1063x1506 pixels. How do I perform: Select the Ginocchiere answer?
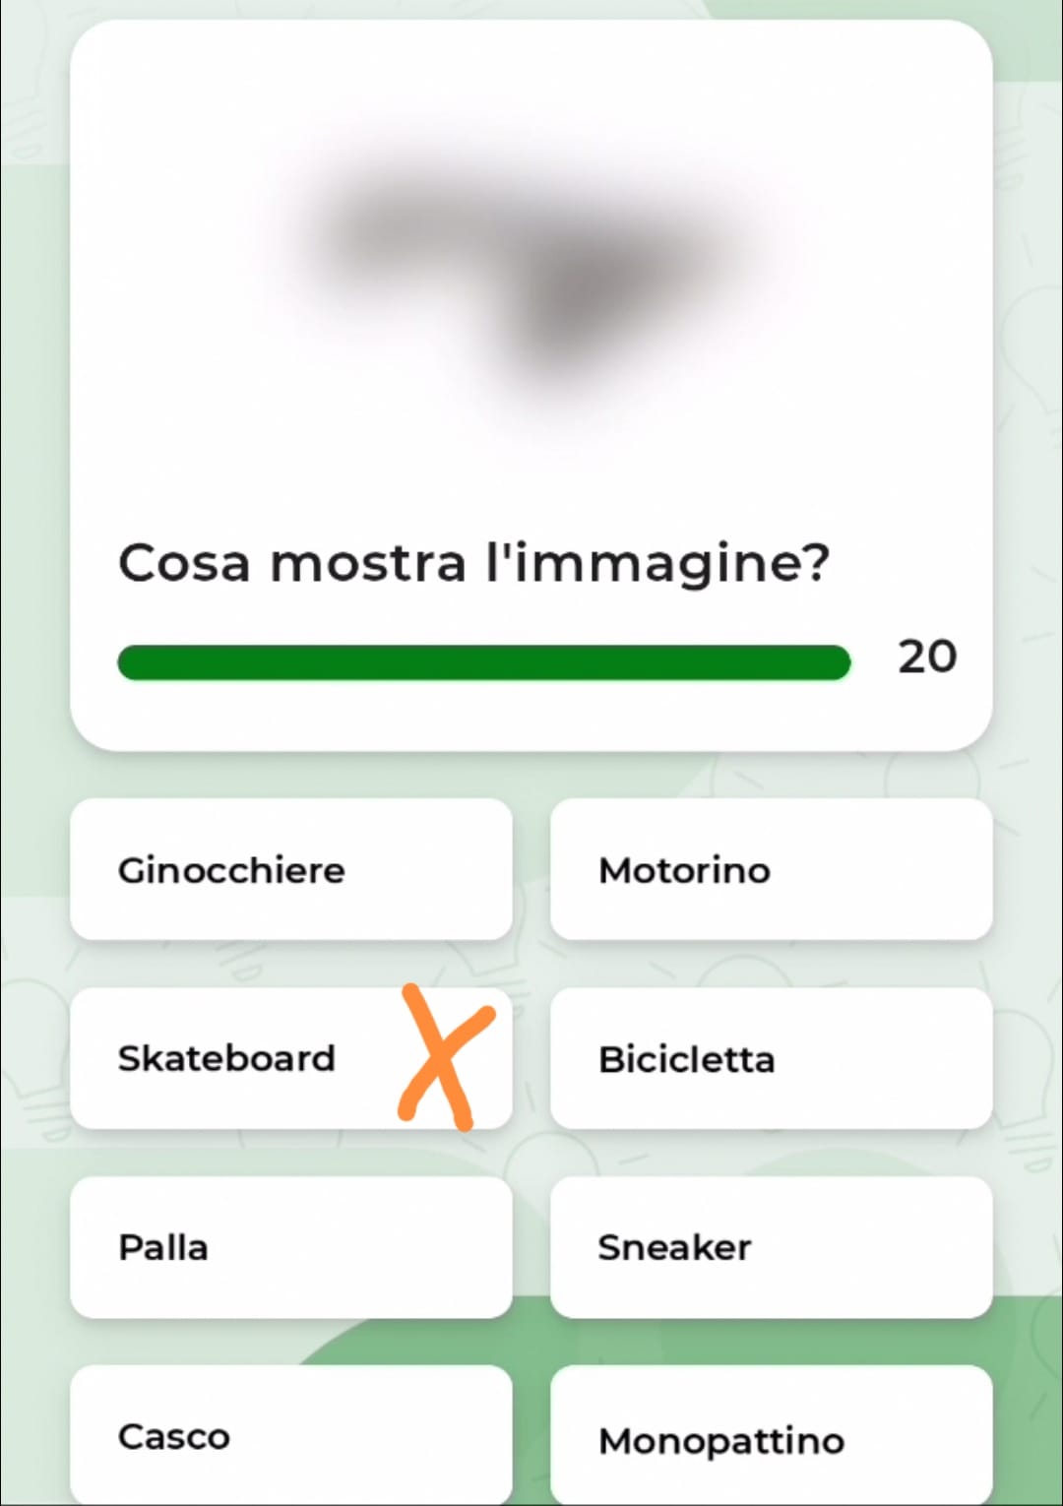[290, 869]
